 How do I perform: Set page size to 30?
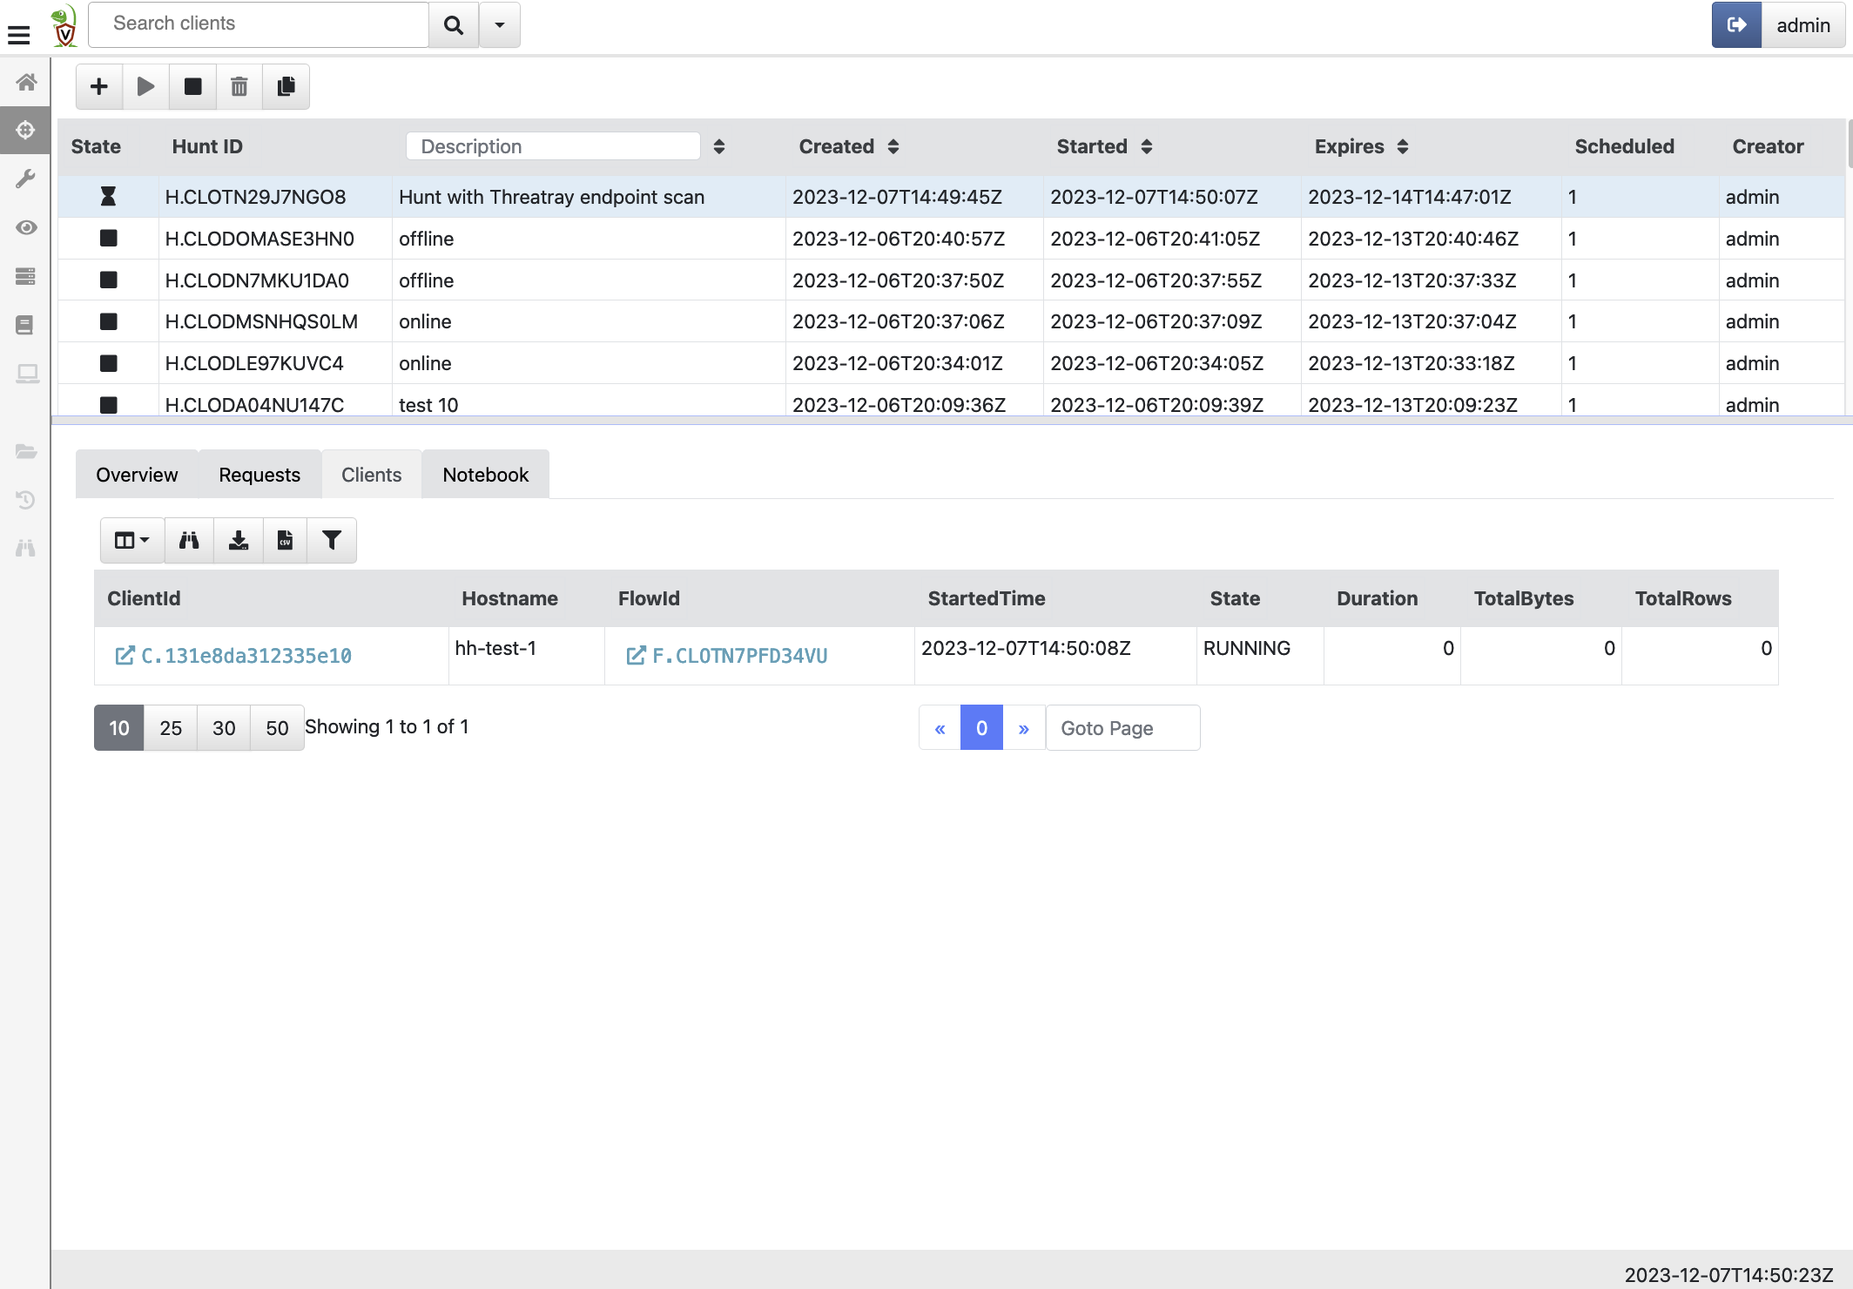click(x=224, y=728)
